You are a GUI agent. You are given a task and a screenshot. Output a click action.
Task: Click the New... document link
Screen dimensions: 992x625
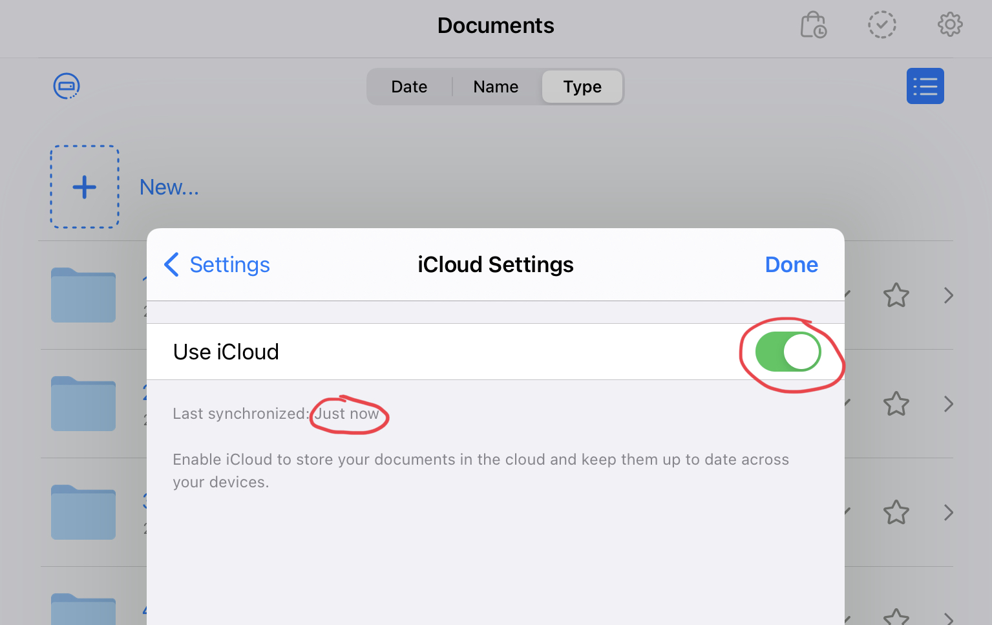(169, 187)
